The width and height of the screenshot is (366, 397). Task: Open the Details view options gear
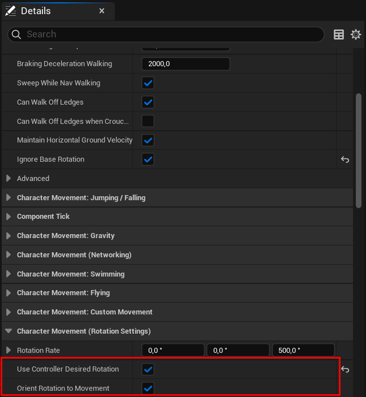pyautogui.click(x=356, y=34)
